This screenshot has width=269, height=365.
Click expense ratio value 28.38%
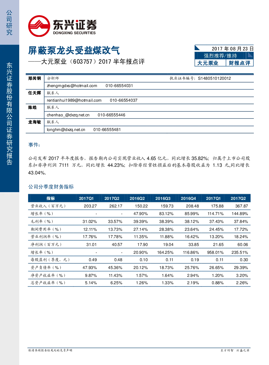coord(166,229)
